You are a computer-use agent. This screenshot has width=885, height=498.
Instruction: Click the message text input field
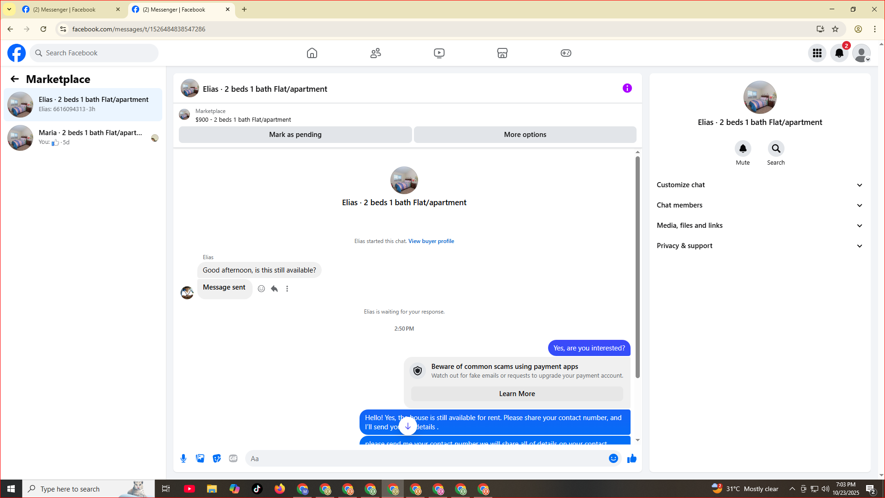coord(426,458)
